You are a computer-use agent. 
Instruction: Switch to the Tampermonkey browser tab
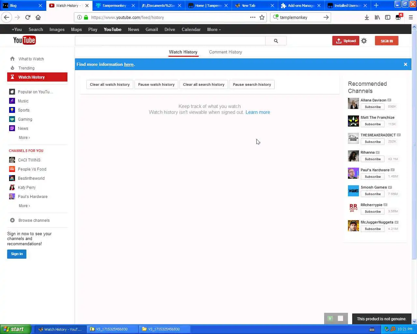(116, 6)
